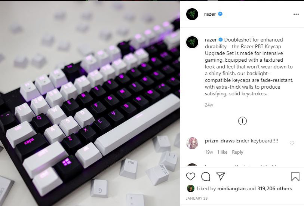Click the minliangtan avatar next to Liked by

point(191,188)
